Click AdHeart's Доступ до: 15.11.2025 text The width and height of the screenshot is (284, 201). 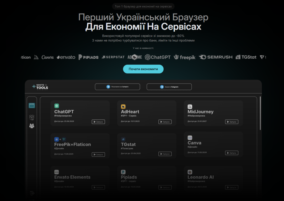tap(130, 121)
